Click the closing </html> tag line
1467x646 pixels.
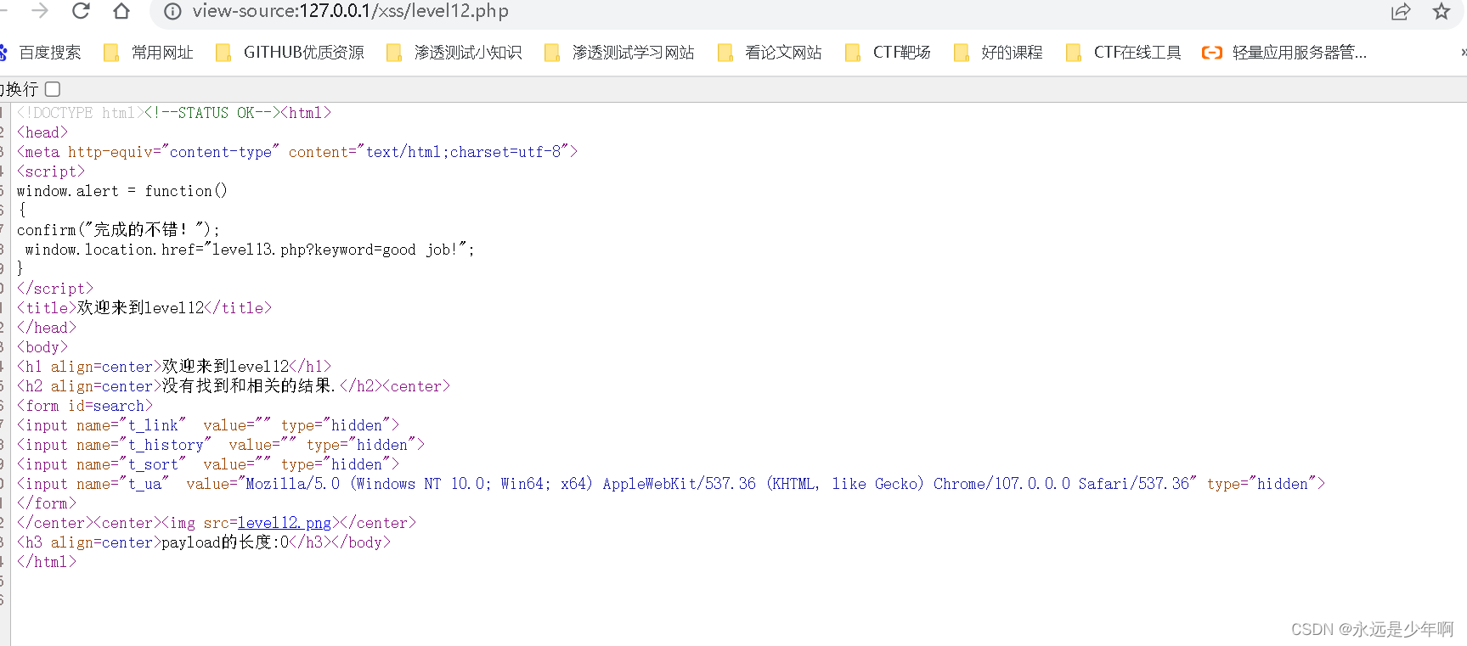pos(47,562)
